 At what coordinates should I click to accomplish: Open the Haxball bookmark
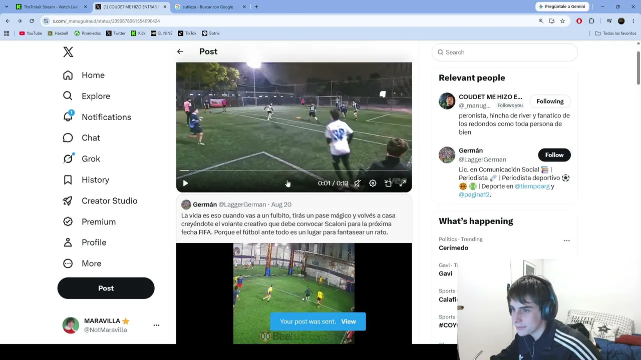[58, 33]
